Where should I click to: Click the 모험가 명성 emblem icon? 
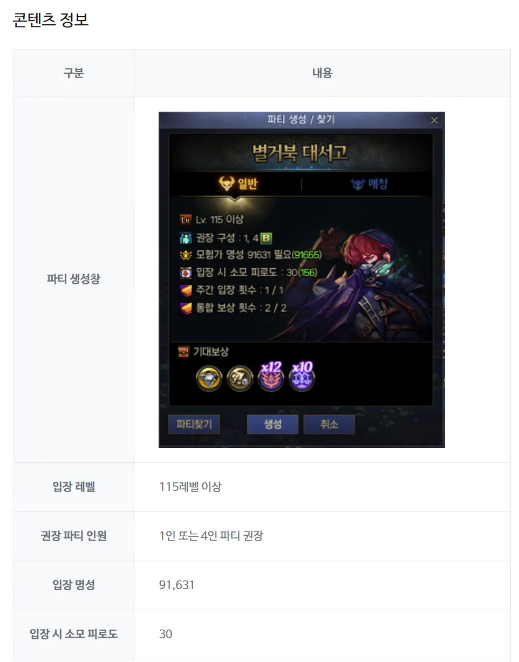click(x=185, y=255)
